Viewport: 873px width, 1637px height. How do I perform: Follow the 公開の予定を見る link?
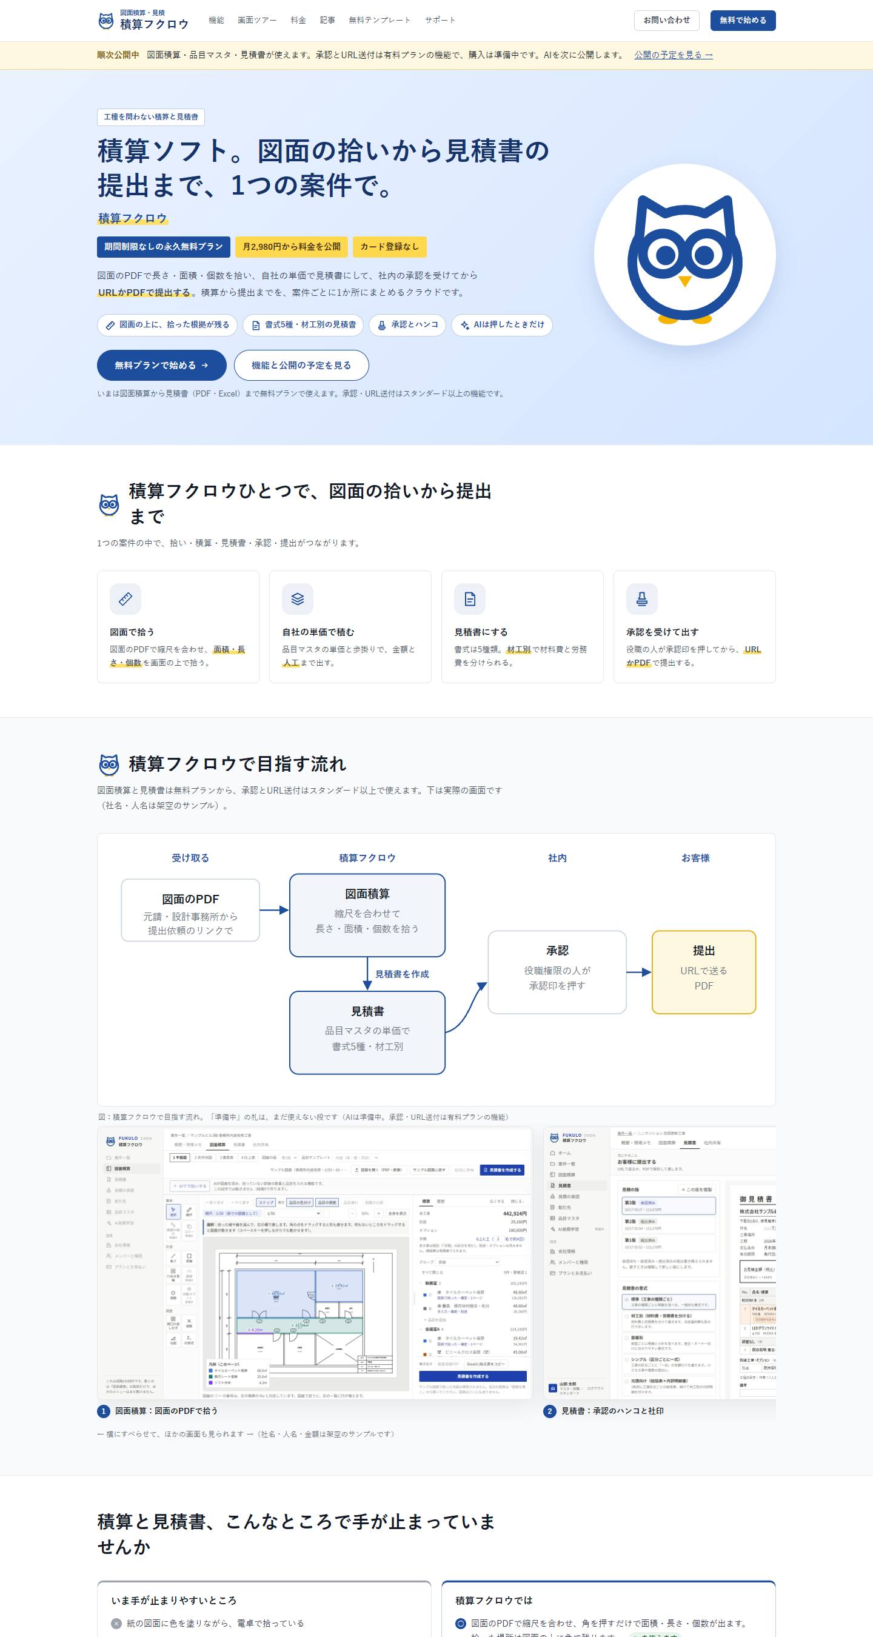673,55
